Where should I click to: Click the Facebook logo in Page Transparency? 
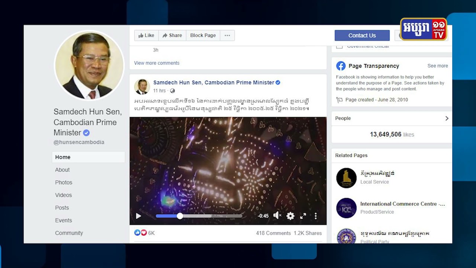[341, 66]
